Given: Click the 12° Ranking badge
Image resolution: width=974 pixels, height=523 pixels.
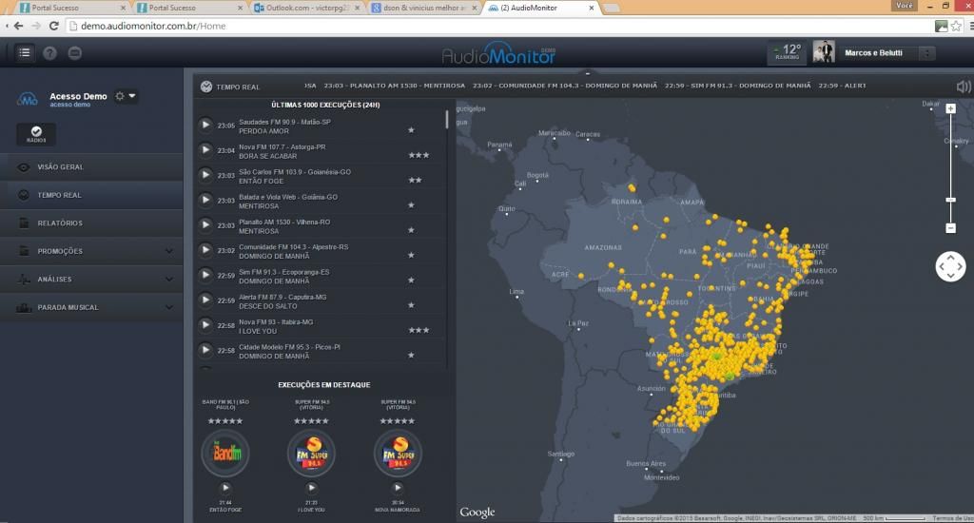Looking at the screenshot, I should point(787,52).
